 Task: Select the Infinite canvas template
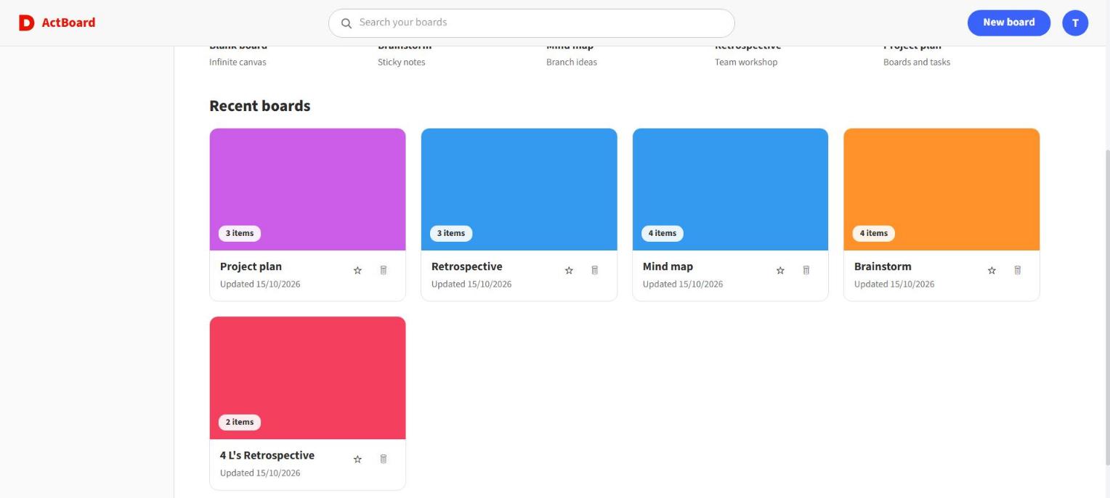pyautogui.click(x=238, y=62)
